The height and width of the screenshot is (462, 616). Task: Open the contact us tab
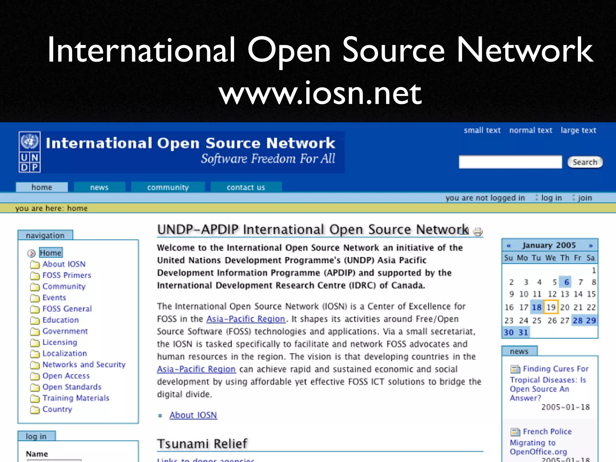pyautogui.click(x=246, y=187)
